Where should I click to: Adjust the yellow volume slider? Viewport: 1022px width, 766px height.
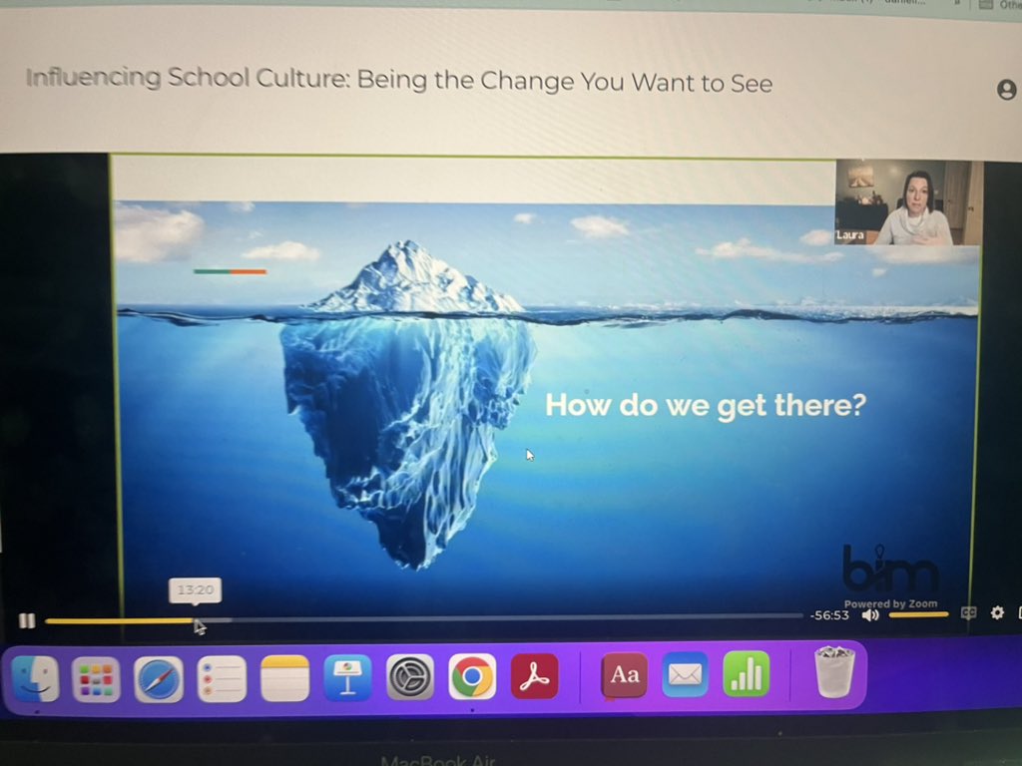(919, 614)
